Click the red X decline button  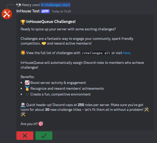(x=25, y=136)
